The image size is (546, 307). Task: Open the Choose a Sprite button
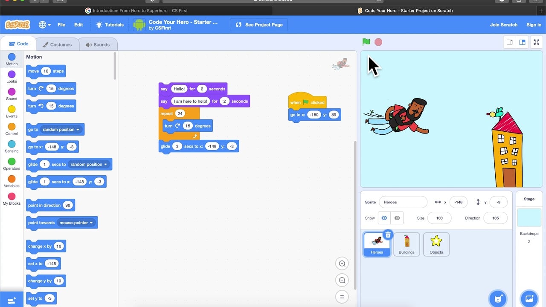(498, 299)
